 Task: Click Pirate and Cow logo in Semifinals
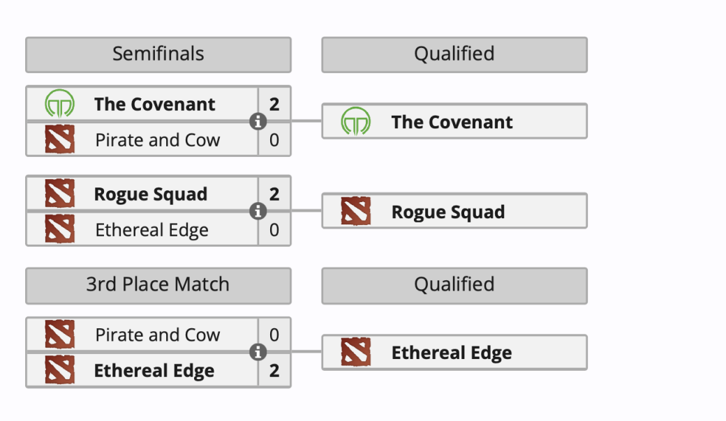pos(60,139)
